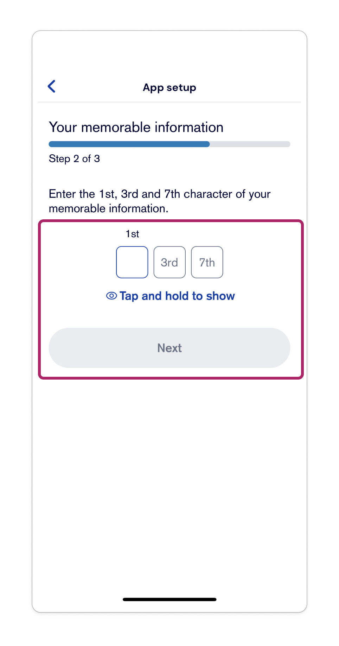
Task: Go back using the chevron arrow
Action: click(52, 86)
